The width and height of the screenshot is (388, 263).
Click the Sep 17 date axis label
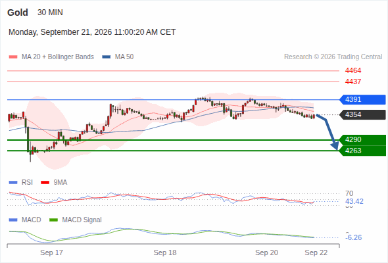click(51, 253)
